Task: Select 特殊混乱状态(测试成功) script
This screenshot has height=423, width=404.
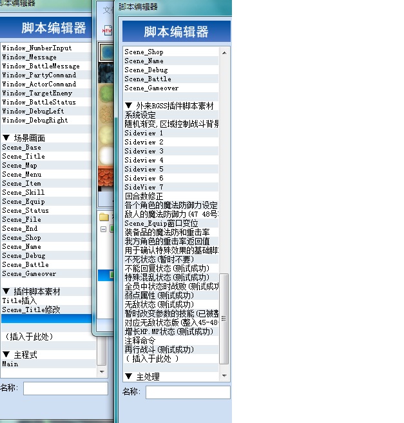Action: pos(171,277)
